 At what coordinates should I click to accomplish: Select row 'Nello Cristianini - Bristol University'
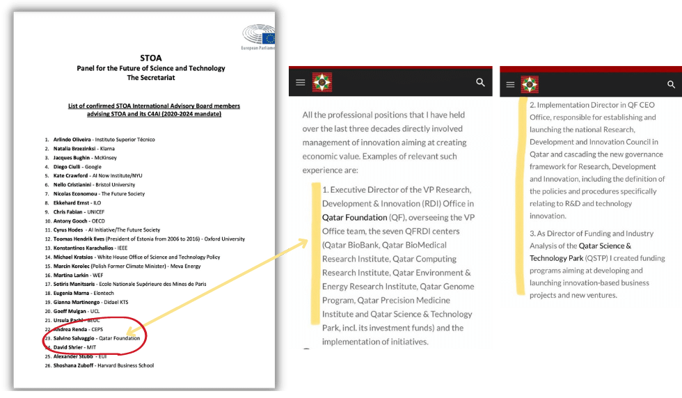[x=90, y=185]
